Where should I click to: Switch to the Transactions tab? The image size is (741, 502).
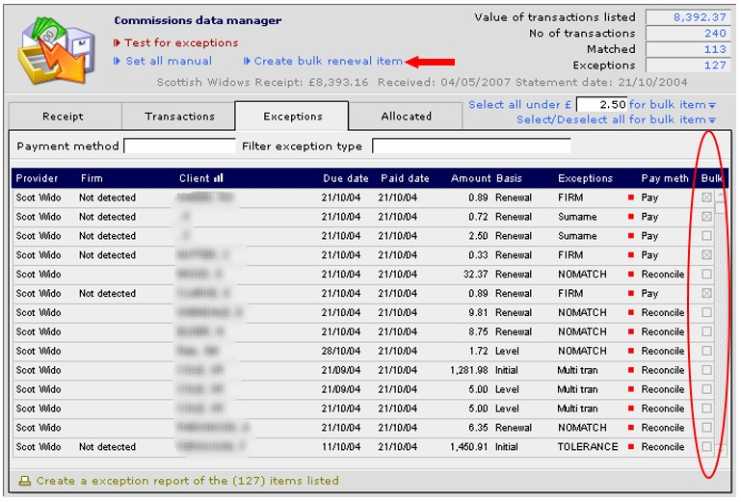click(178, 117)
